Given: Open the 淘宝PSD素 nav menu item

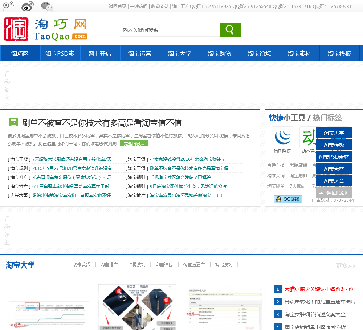Looking at the screenshot, I should [60, 53].
